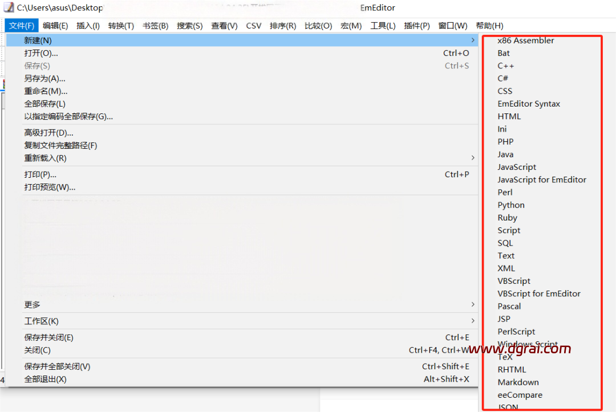Open the 编辑(E) menu in menu bar
Viewport: 616px width, 412px height.
[55, 26]
